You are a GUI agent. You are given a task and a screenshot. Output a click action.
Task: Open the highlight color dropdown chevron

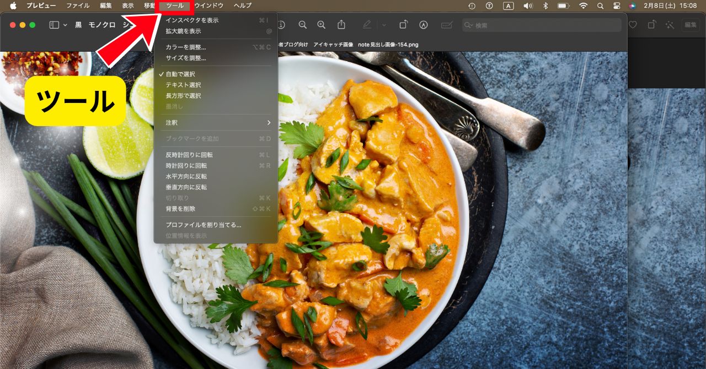tap(384, 25)
